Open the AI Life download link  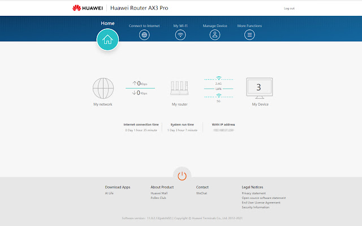pyautogui.click(x=109, y=193)
